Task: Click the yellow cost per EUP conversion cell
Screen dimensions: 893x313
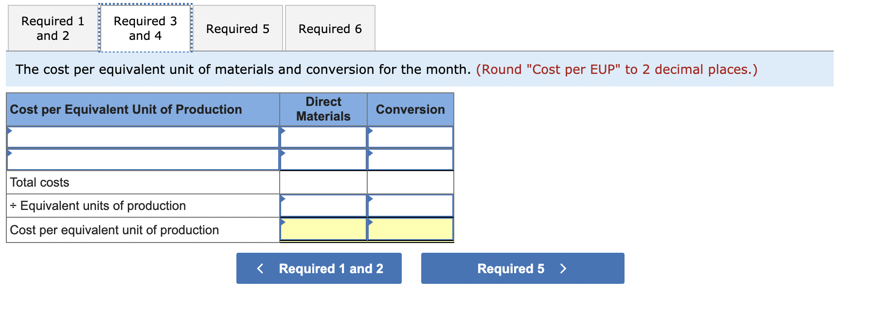Action: pyautogui.click(x=410, y=229)
